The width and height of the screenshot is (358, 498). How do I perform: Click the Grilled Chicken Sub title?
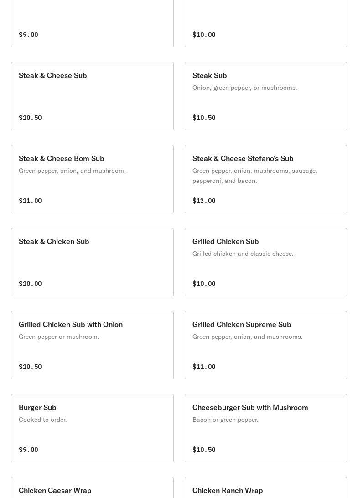tap(226, 241)
